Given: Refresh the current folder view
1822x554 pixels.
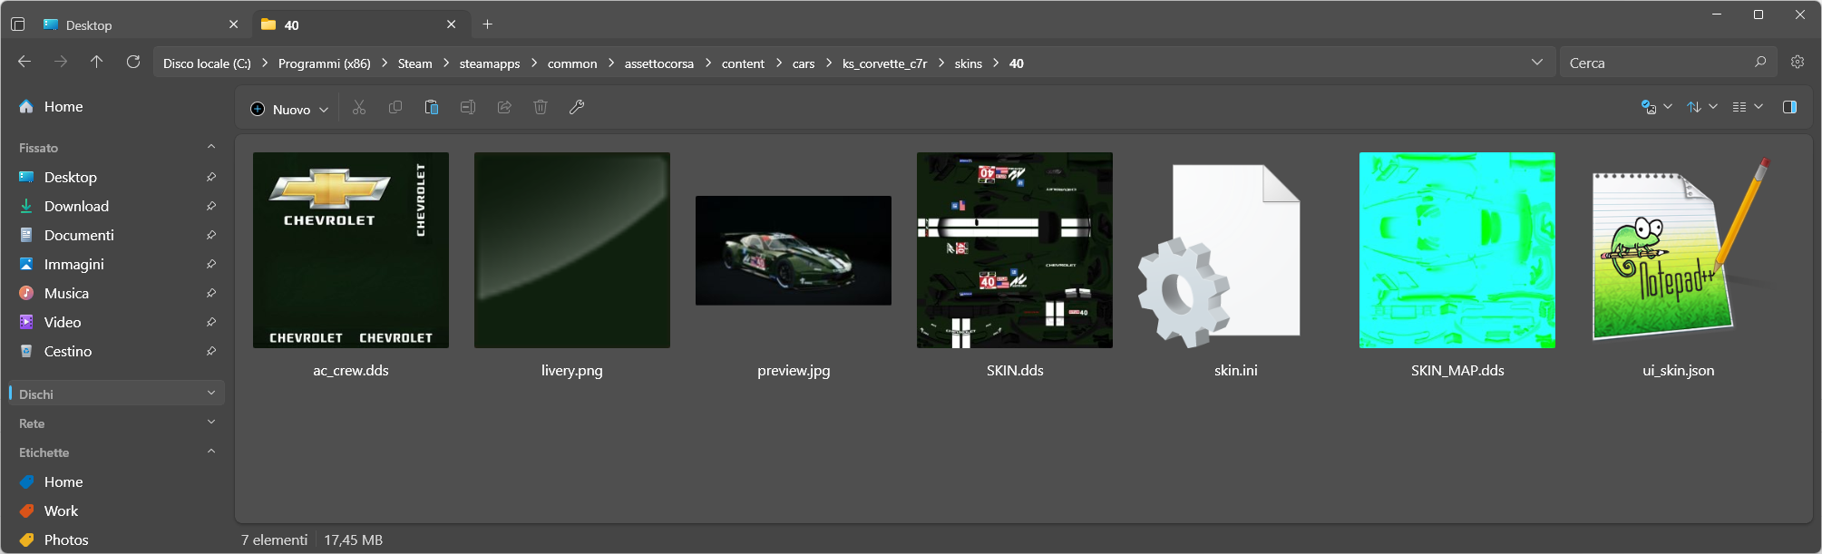Looking at the screenshot, I should coord(133,63).
